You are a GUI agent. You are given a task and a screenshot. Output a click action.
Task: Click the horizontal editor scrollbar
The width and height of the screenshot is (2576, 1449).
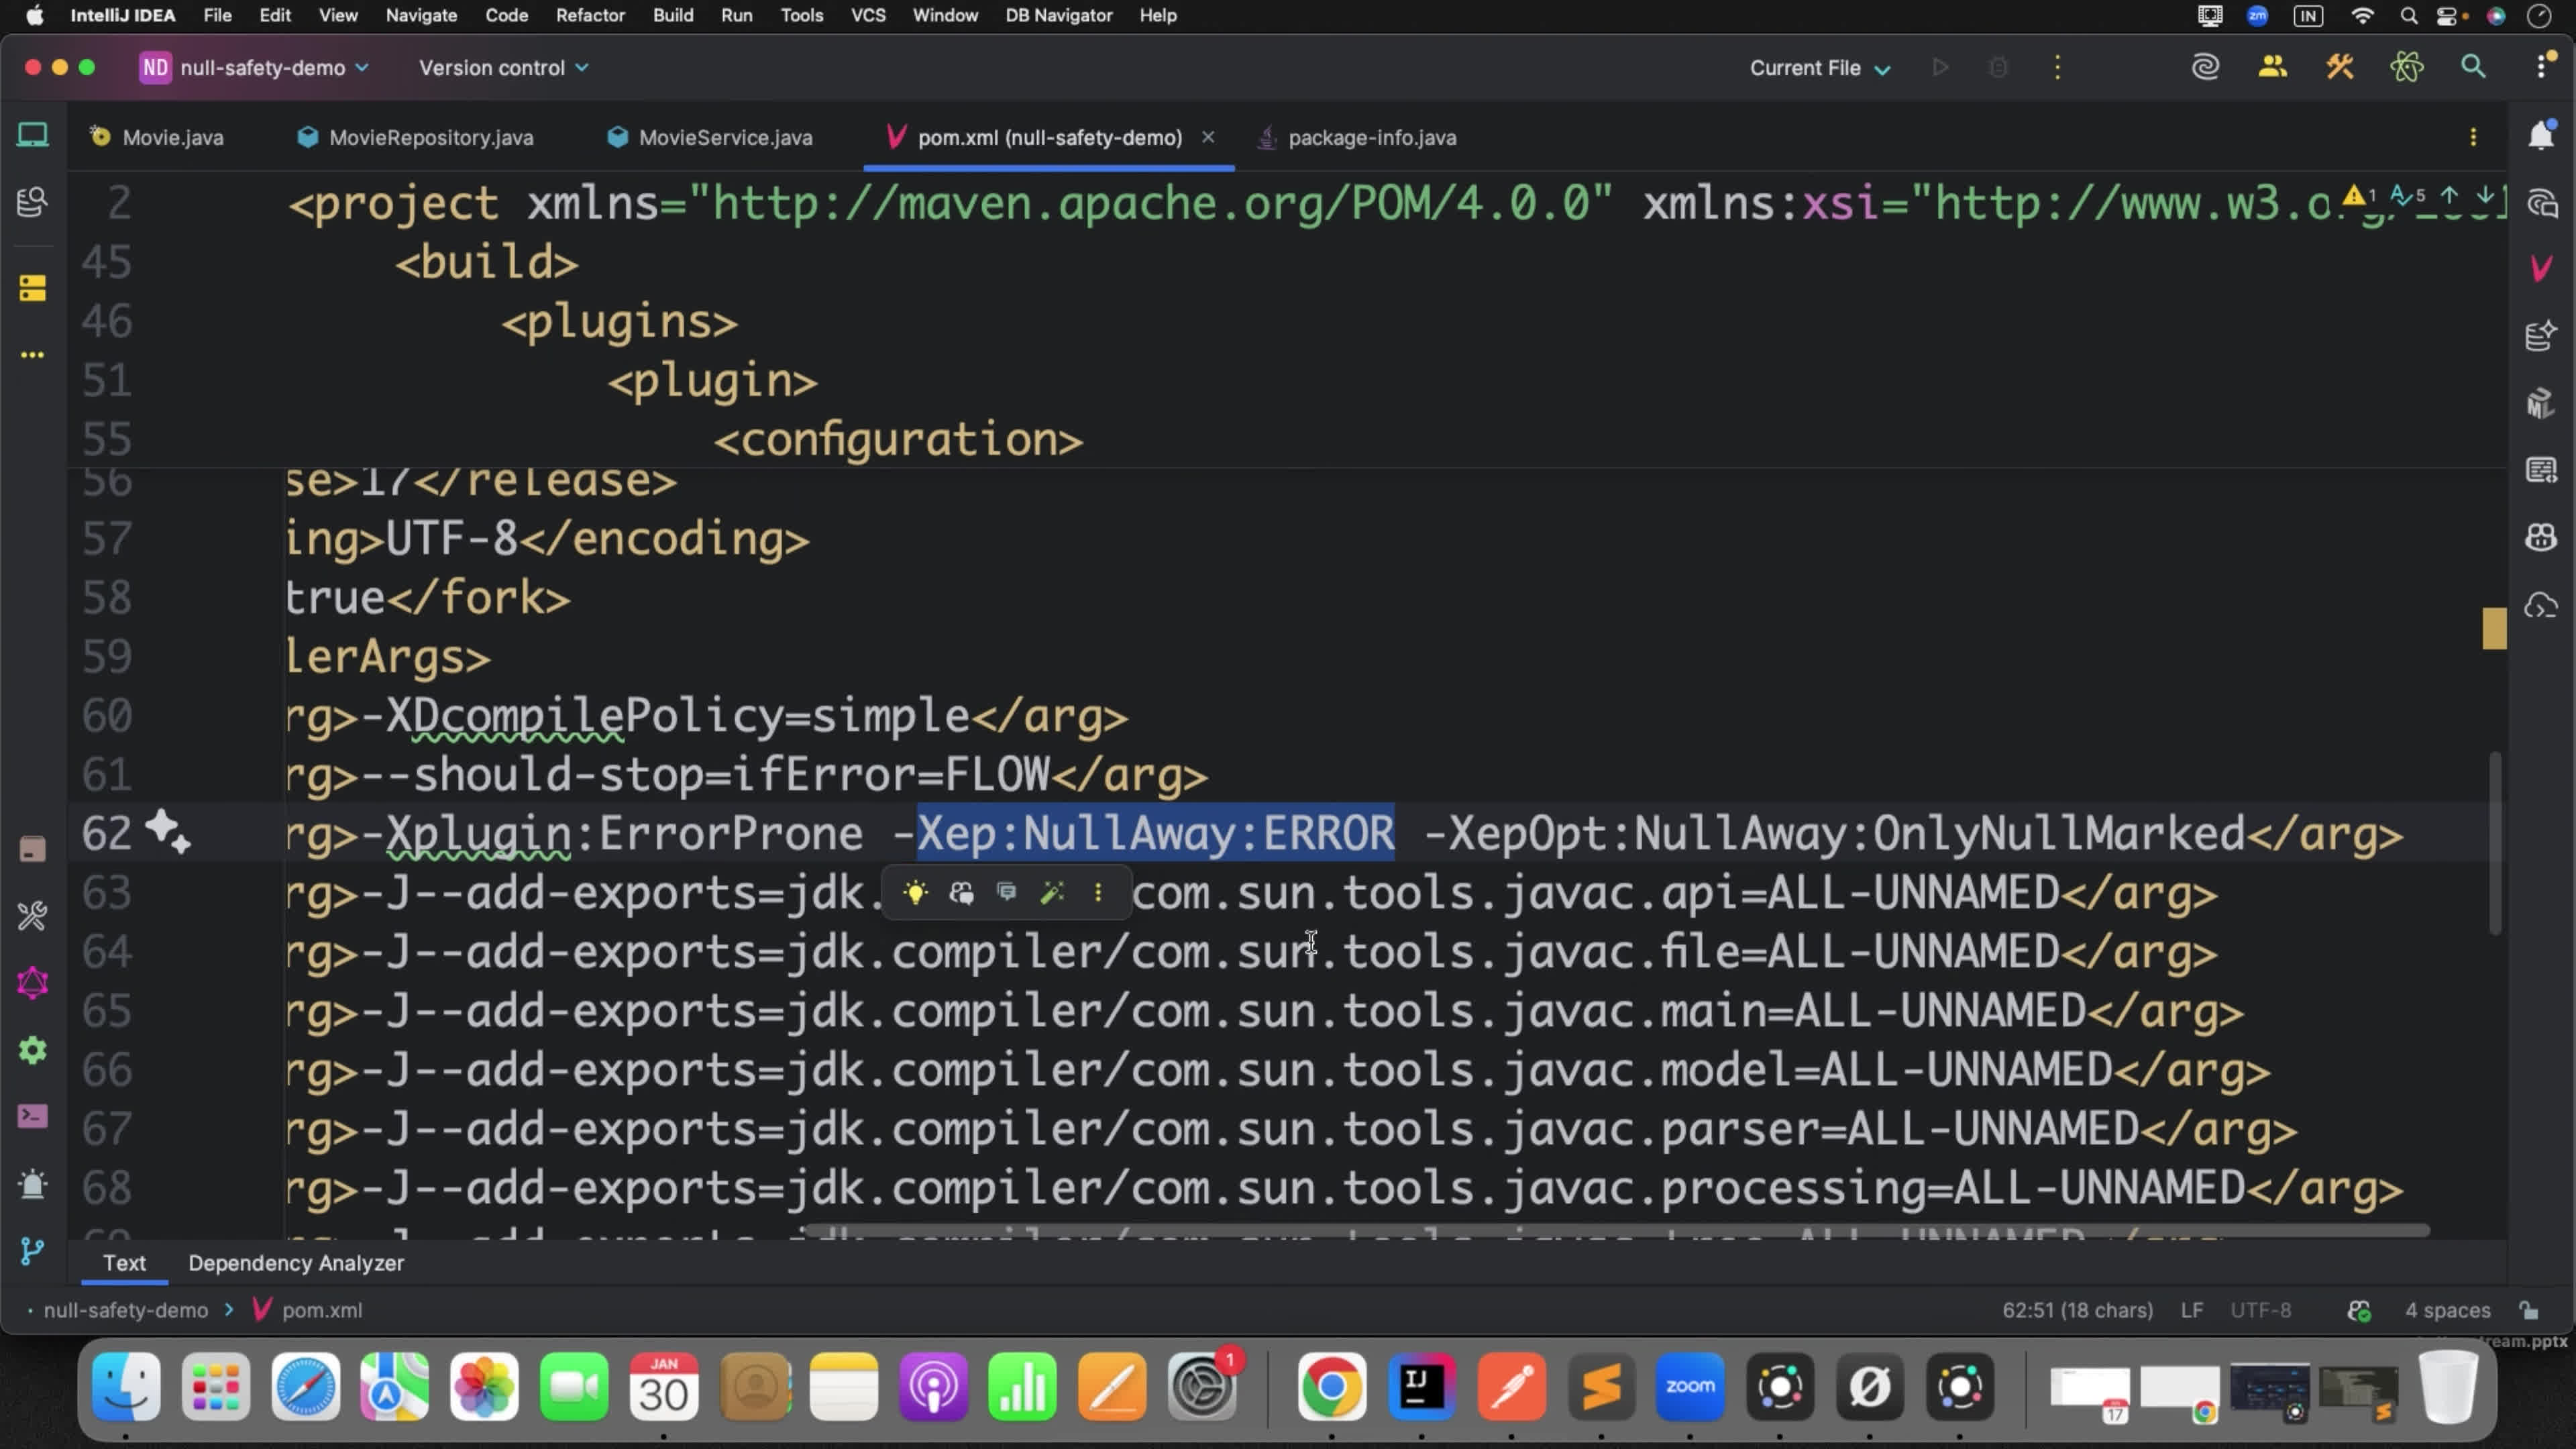pos(1617,1230)
